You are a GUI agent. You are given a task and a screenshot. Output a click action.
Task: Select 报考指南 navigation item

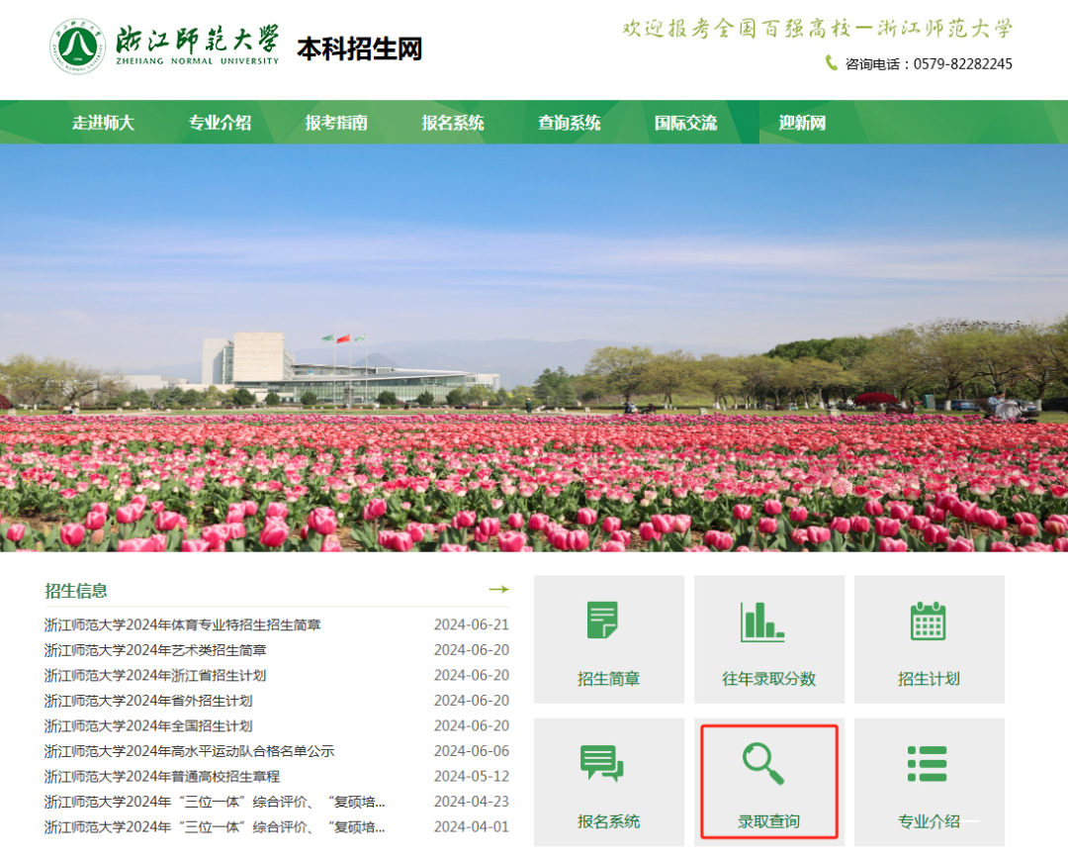336,123
